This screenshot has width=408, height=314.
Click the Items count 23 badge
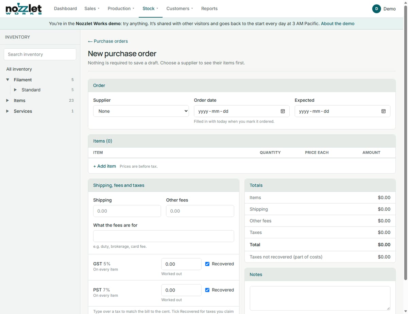pyautogui.click(x=71, y=100)
